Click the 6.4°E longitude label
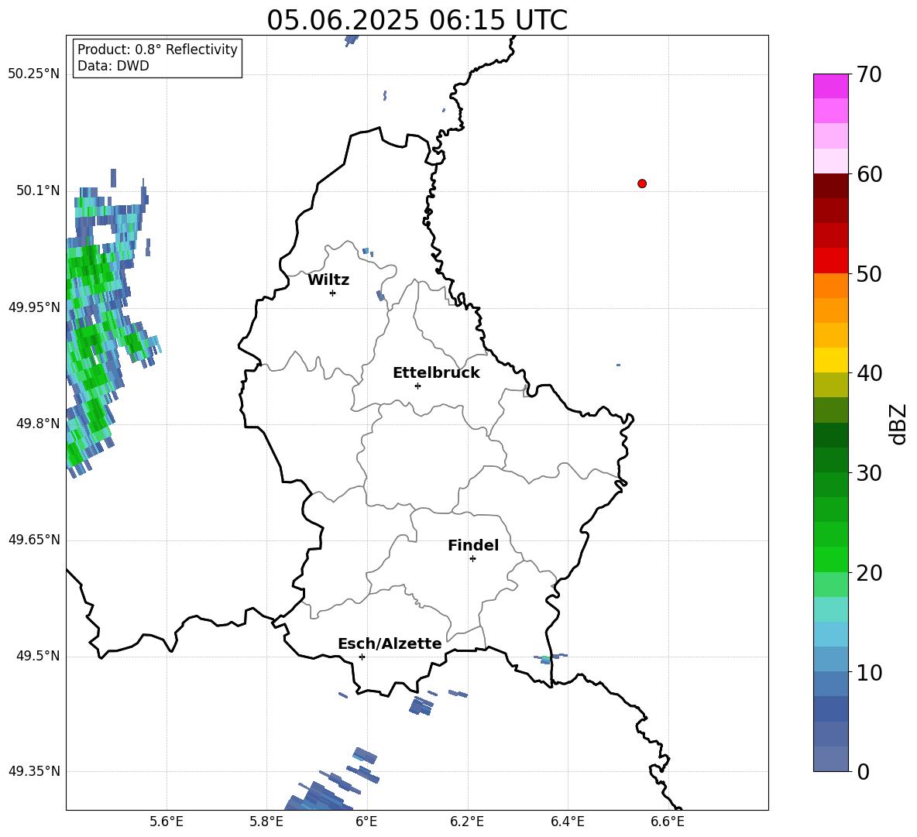Image resolution: width=917 pixels, height=837 pixels. click(x=567, y=822)
